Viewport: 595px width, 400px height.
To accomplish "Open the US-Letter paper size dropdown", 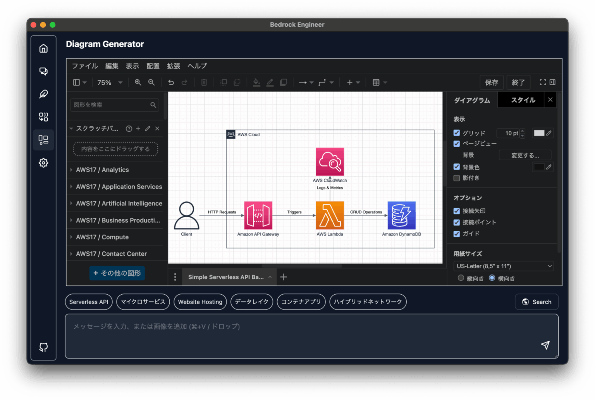I will [502, 266].
